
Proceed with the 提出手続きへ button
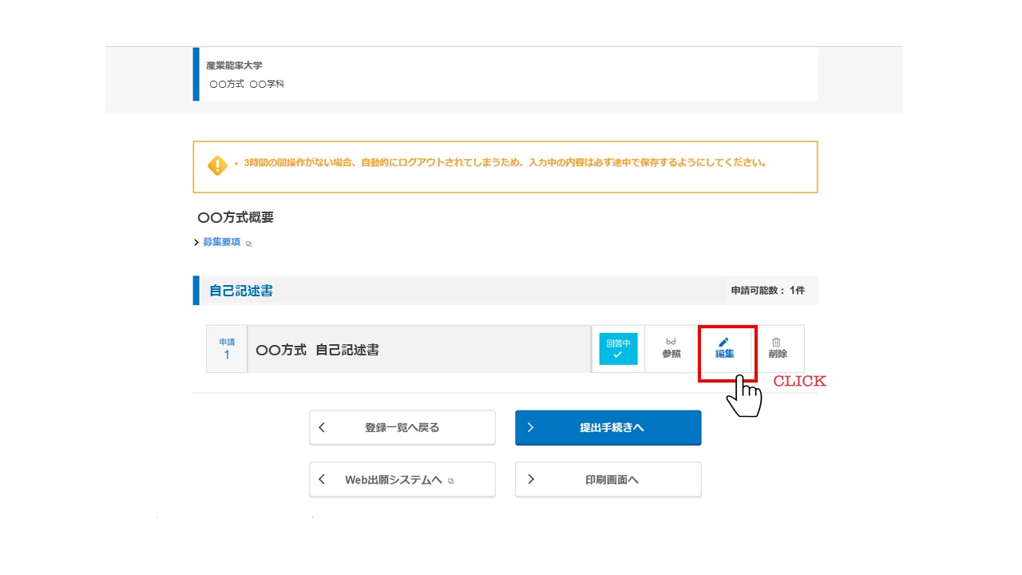click(608, 427)
